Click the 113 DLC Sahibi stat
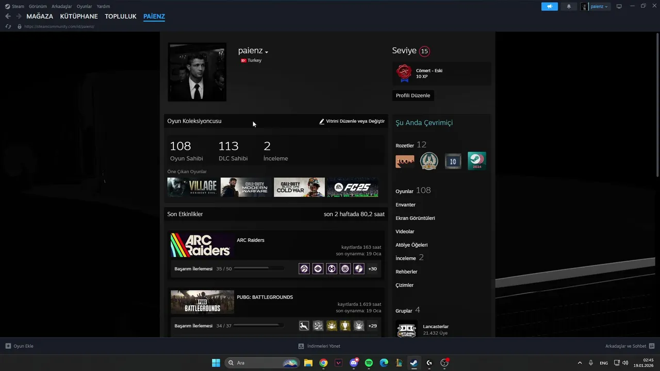 pos(233,151)
